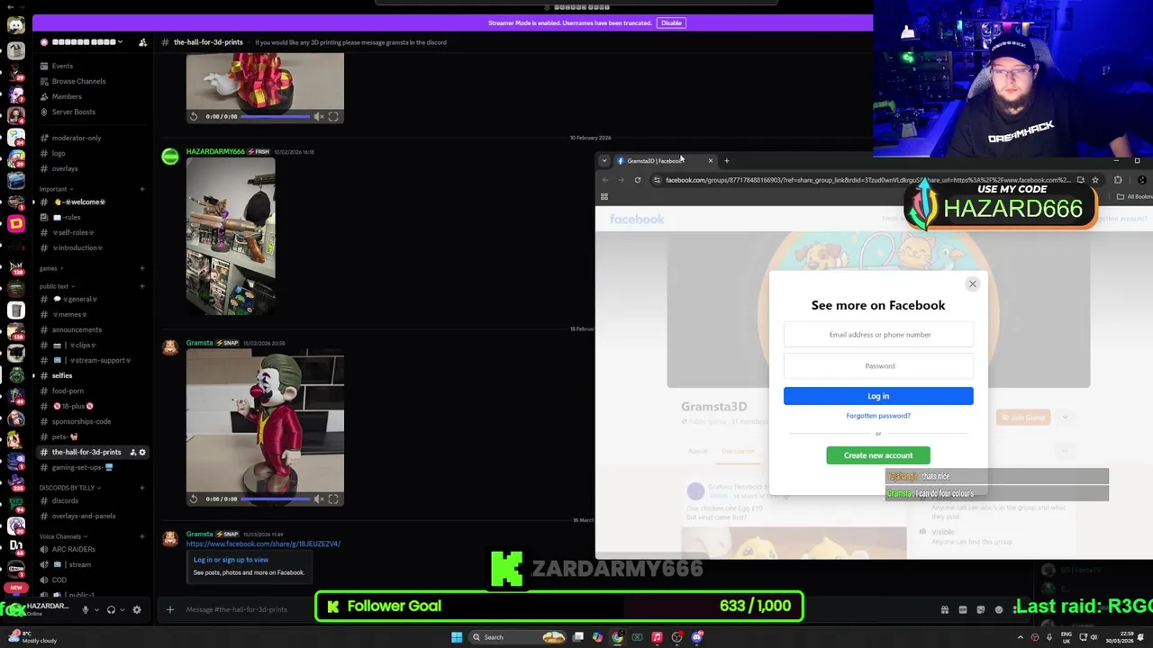Click the yellow D server icon
The height and width of the screenshot is (648, 1153).
15,223
